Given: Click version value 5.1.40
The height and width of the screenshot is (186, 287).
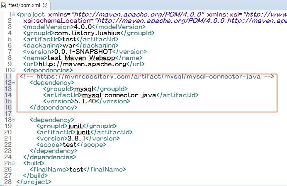Looking at the screenshot, I should [85, 101].
